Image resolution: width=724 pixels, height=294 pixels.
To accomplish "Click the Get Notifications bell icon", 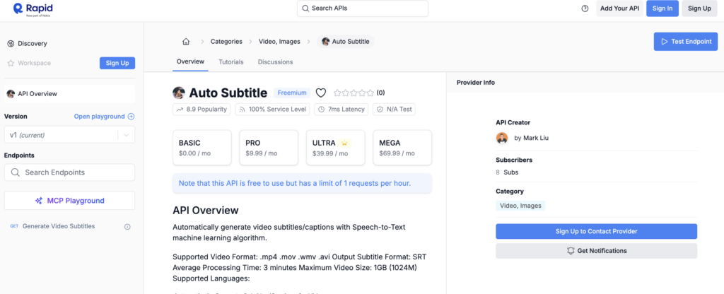I will point(571,251).
